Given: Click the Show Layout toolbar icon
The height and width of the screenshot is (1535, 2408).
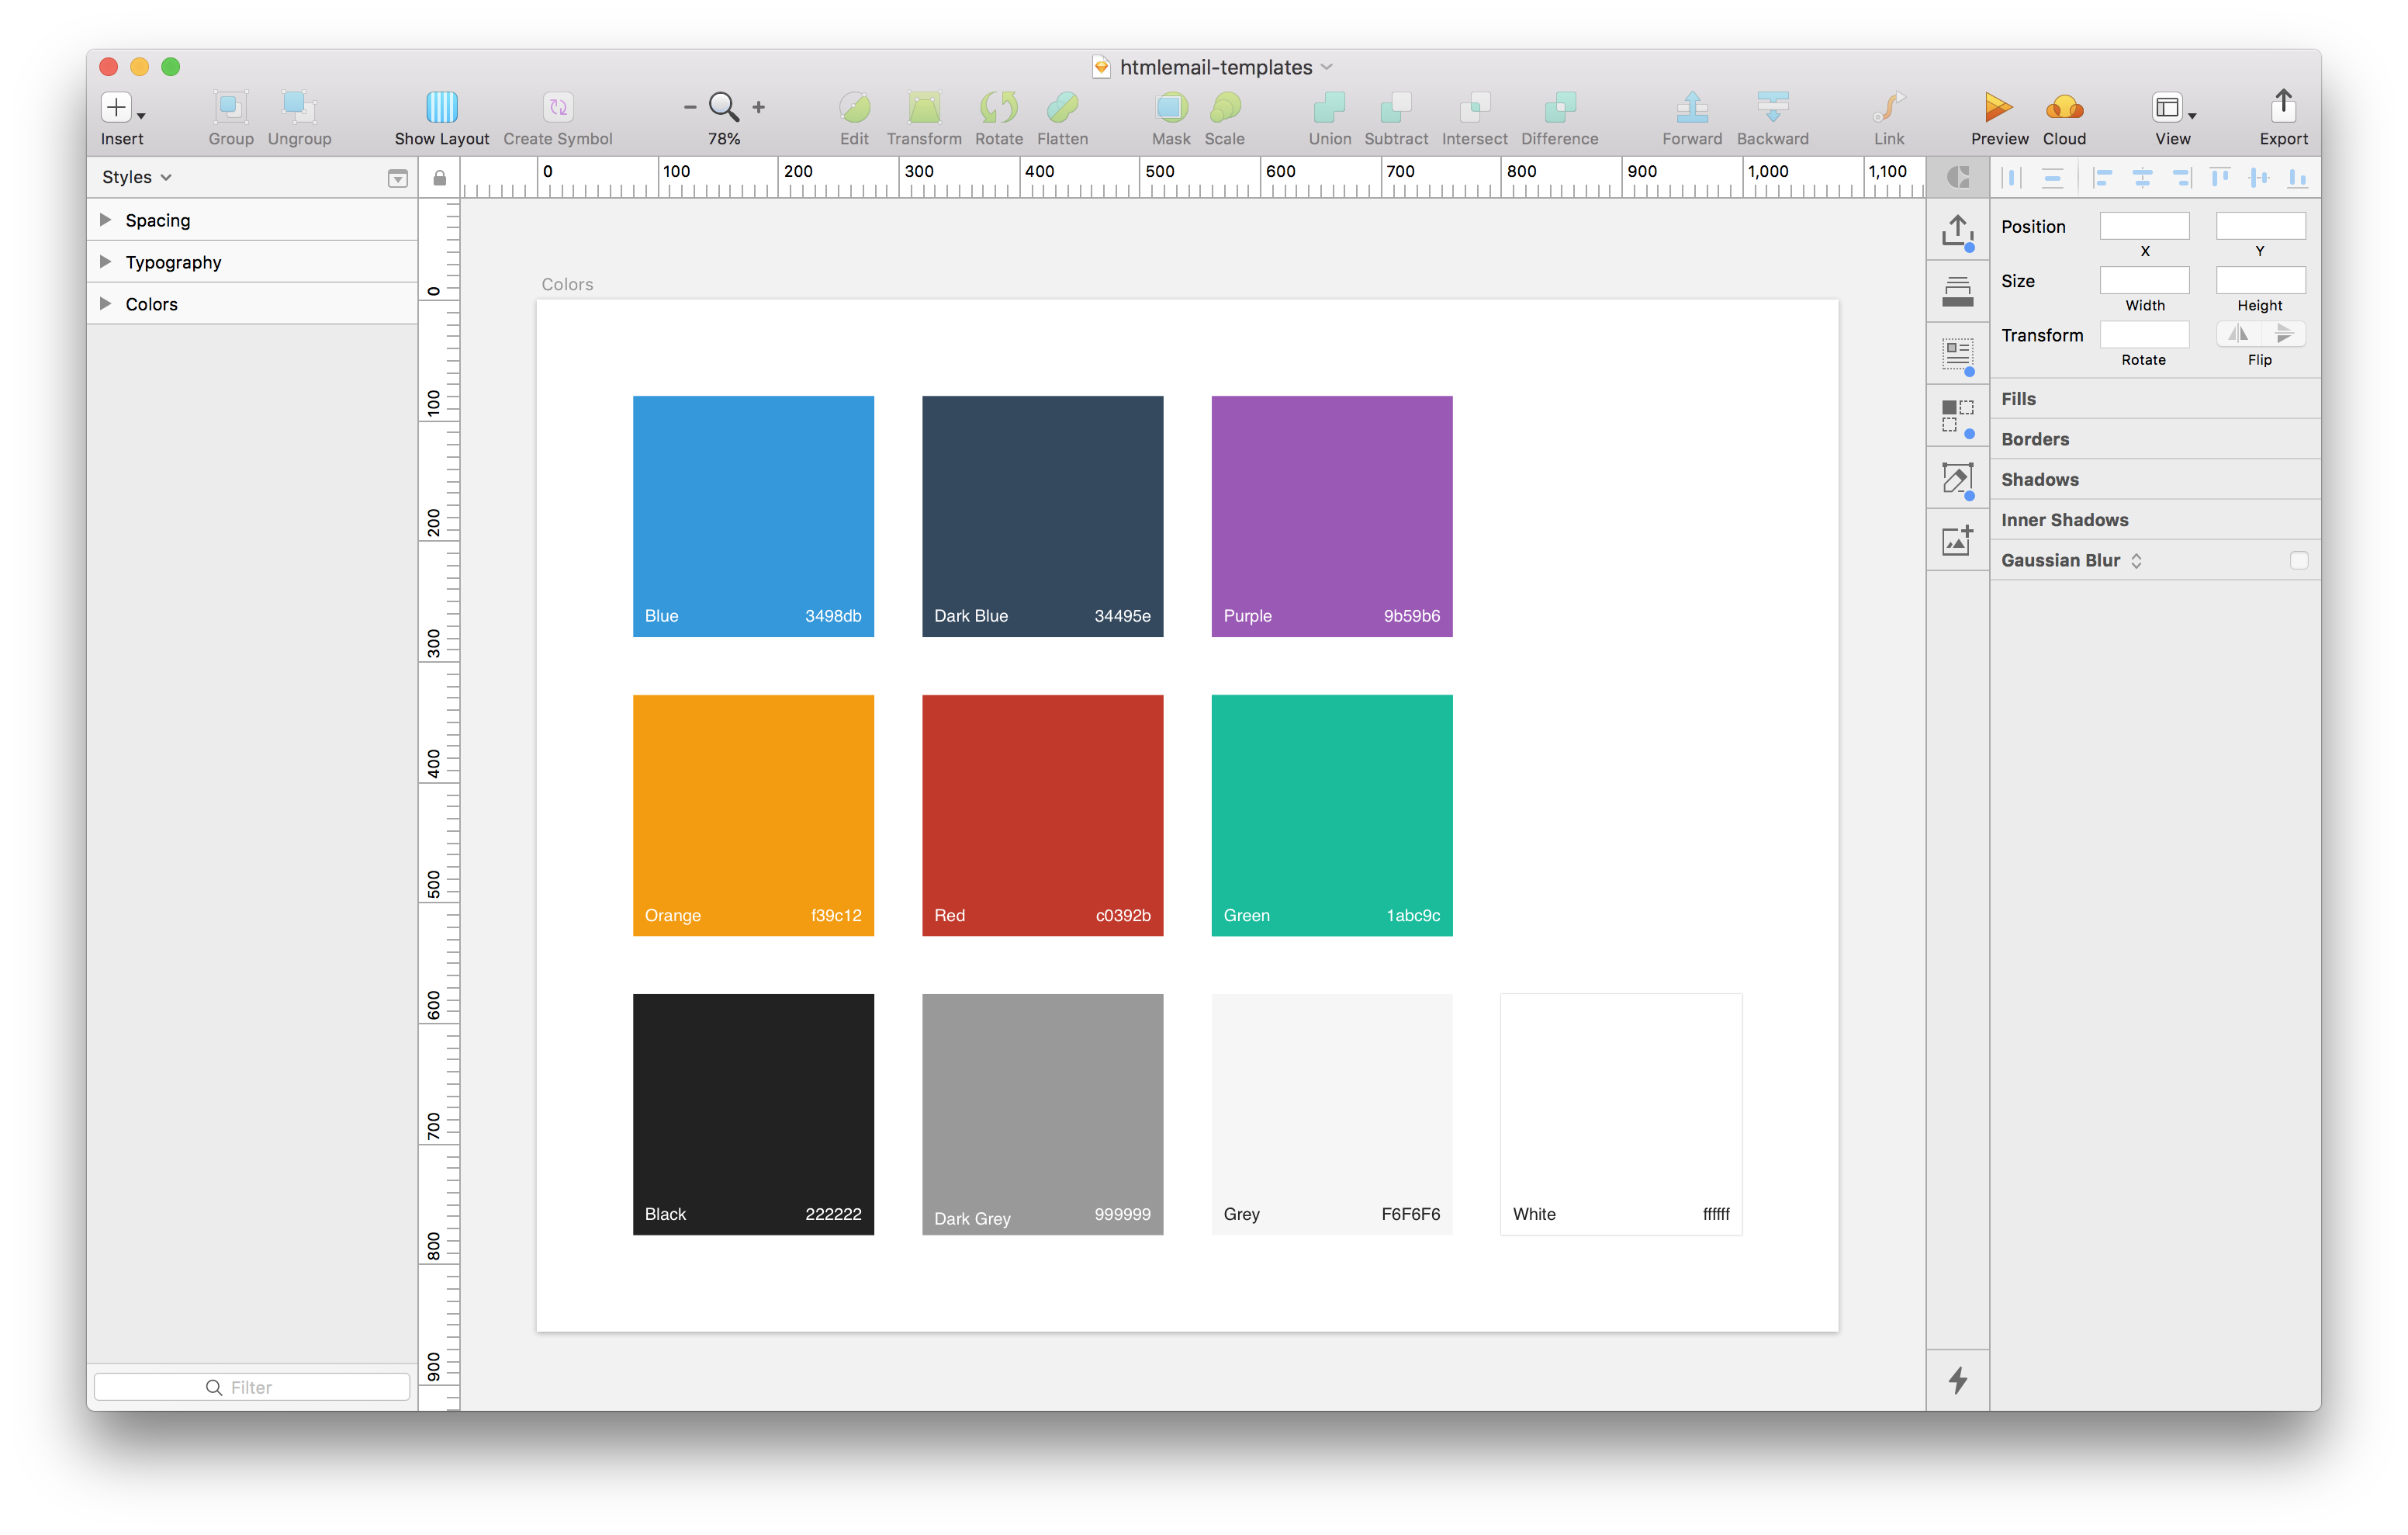Looking at the screenshot, I should (x=441, y=107).
